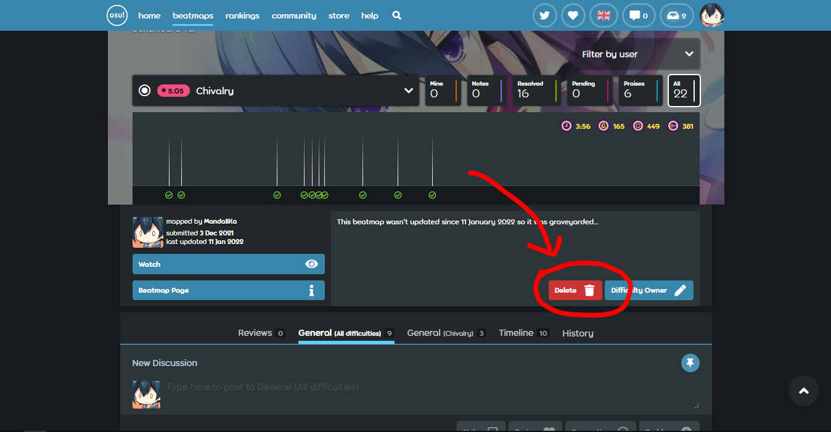Switch to the General (Chivalry) tab
The height and width of the screenshot is (432, 831).
pyautogui.click(x=447, y=333)
